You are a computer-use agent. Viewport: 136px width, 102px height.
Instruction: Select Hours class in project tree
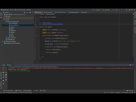(x=12, y=27)
